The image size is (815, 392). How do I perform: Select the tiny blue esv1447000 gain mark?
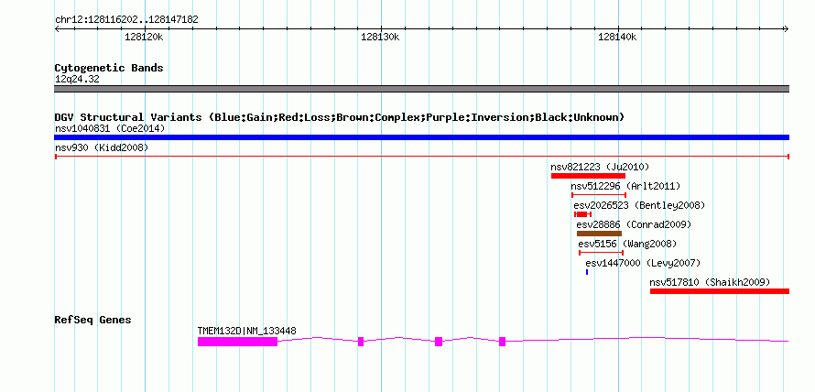point(587,272)
